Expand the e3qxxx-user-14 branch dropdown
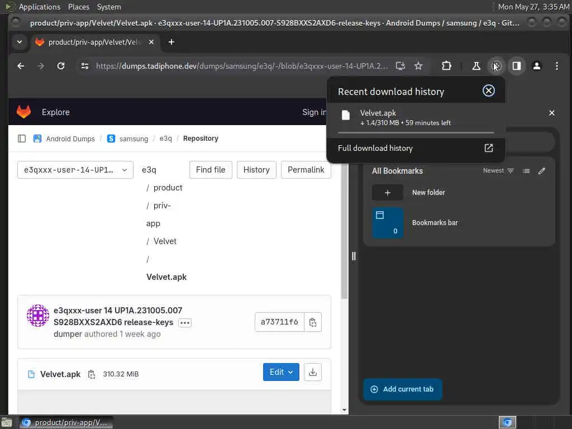This screenshot has height=429, width=572. pos(75,170)
